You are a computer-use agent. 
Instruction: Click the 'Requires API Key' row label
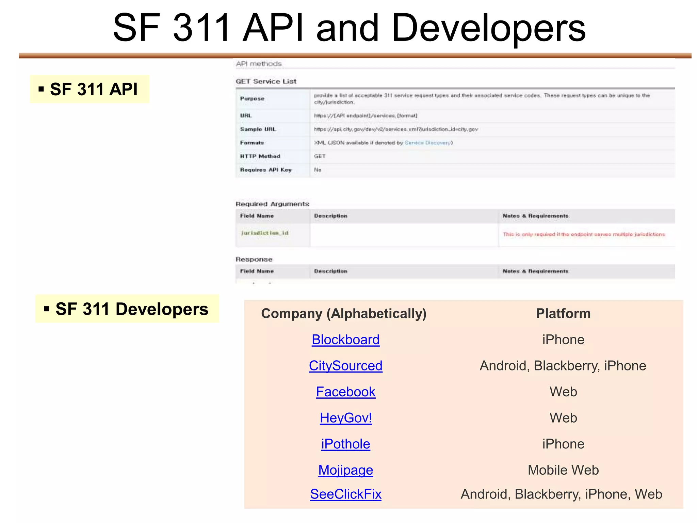click(266, 170)
